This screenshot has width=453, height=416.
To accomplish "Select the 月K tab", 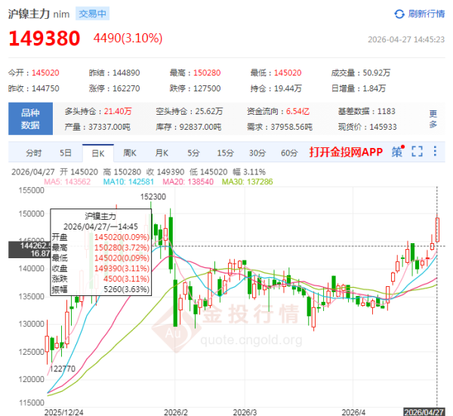I will click(x=162, y=153).
